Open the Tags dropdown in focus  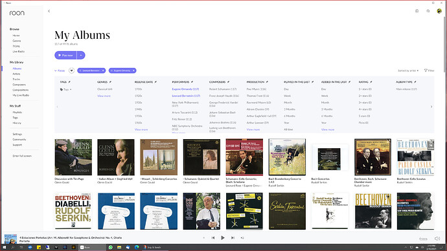[65, 89]
